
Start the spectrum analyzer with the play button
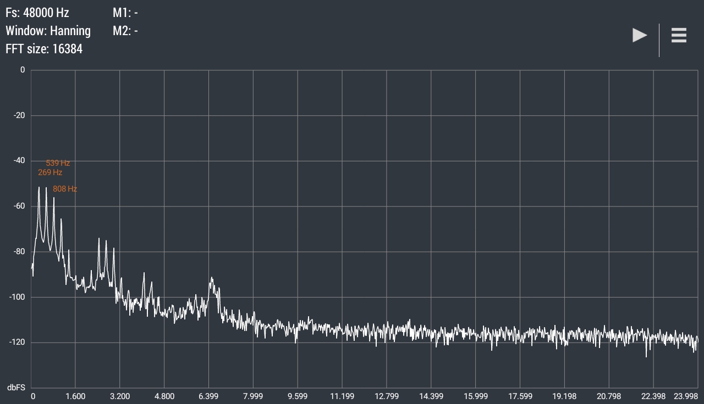(640, 35)
